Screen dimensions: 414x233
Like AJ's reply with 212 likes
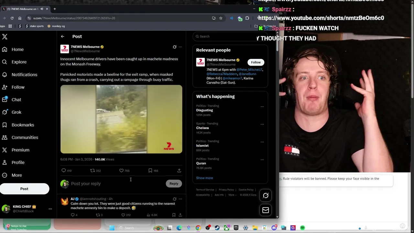(123, 215)
